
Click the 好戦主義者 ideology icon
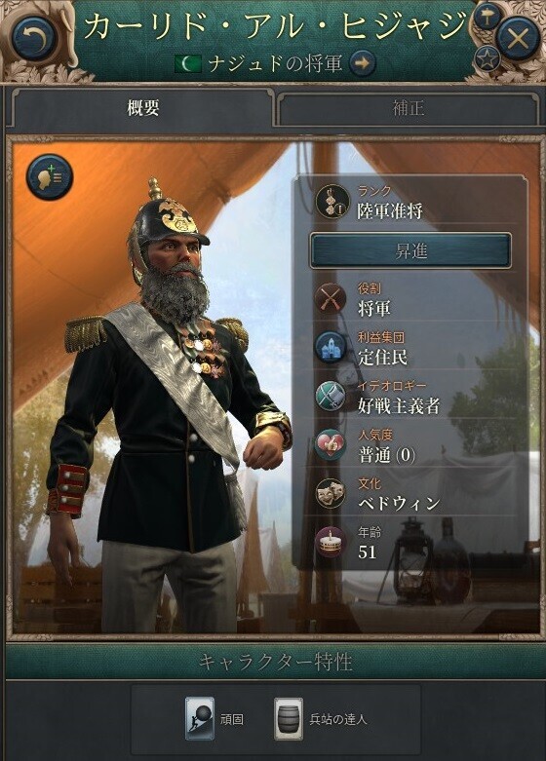(x=331, y=396)
